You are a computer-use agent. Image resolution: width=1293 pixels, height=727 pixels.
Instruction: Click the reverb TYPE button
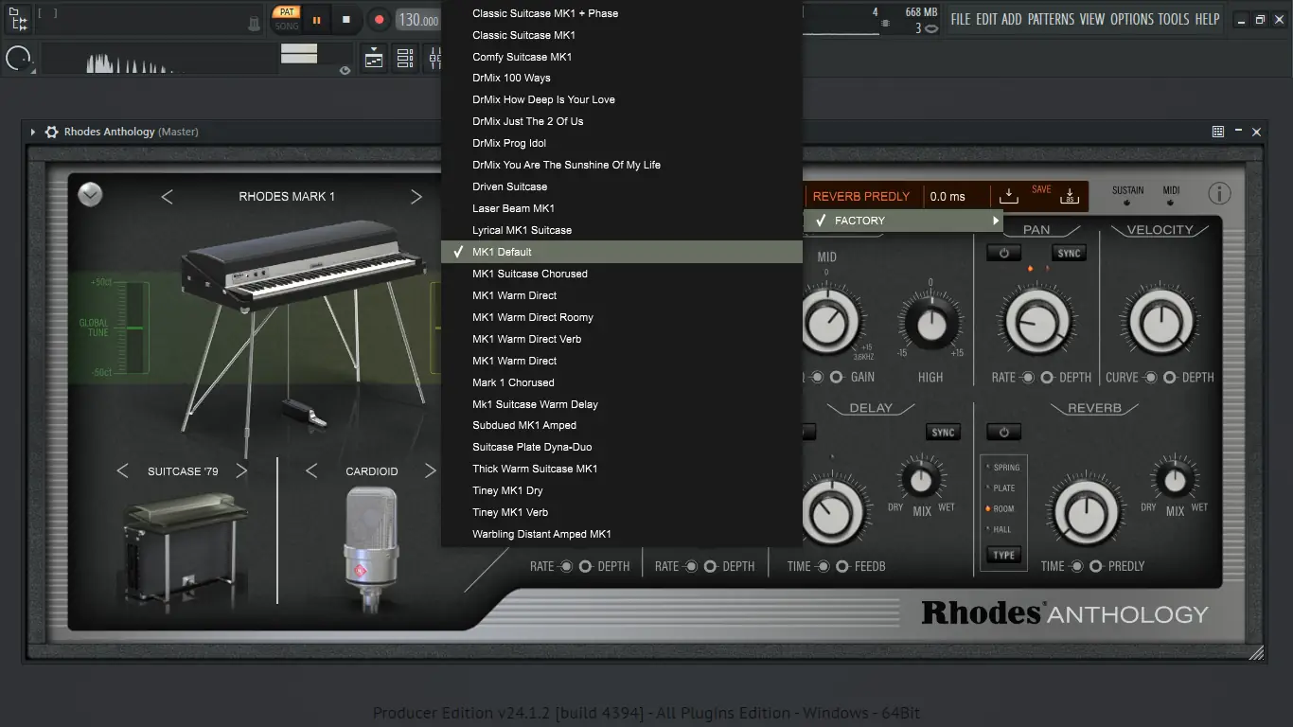[1004, 556]
